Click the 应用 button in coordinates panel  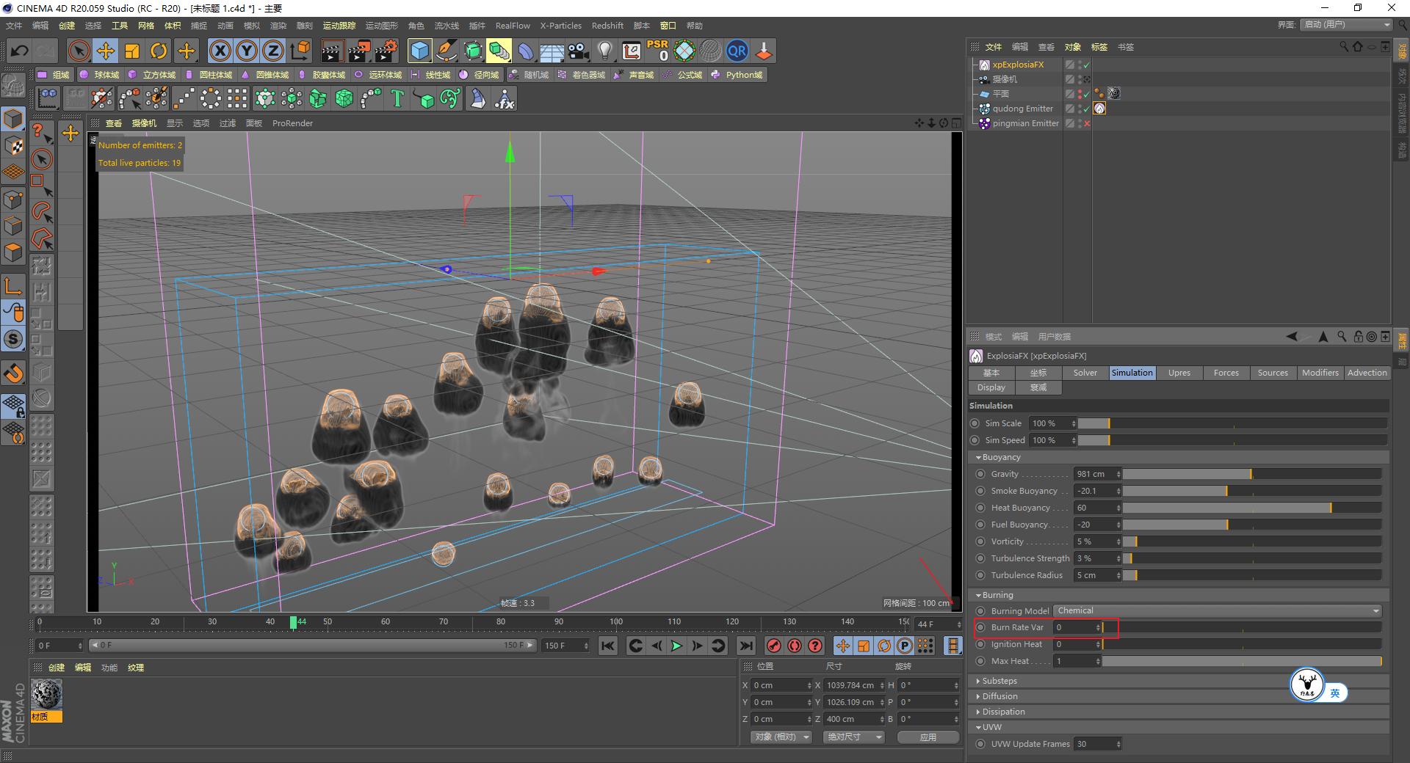(928, 737)
